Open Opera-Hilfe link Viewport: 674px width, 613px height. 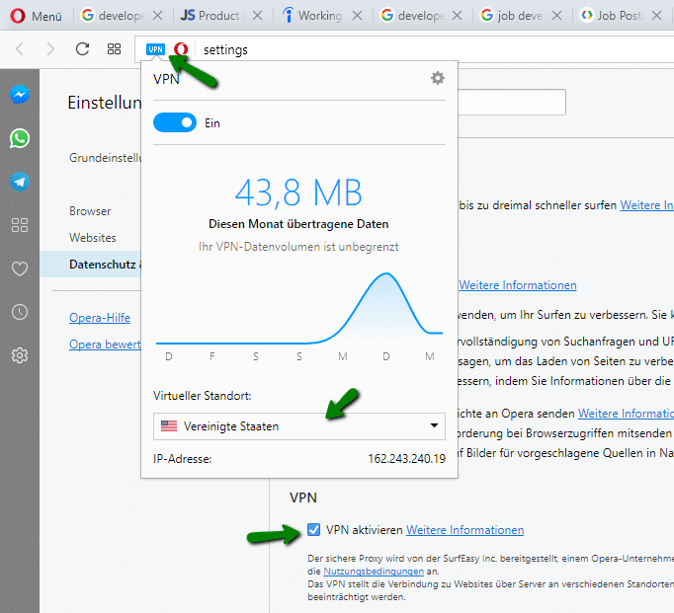[100, 318]
